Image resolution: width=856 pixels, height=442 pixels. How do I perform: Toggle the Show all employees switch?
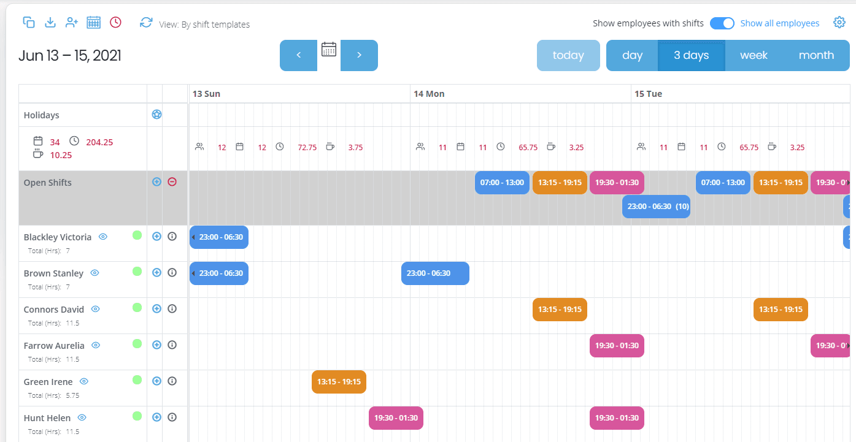coord(722,23)
